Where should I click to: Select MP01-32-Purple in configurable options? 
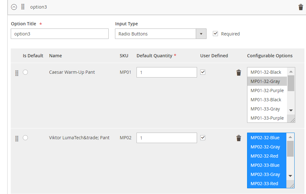[x=267, y=91]
